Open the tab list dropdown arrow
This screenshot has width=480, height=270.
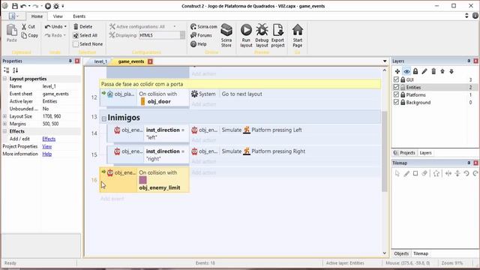coord(385,61)
